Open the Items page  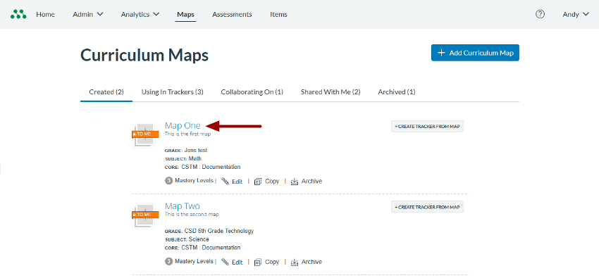(278, 15)
